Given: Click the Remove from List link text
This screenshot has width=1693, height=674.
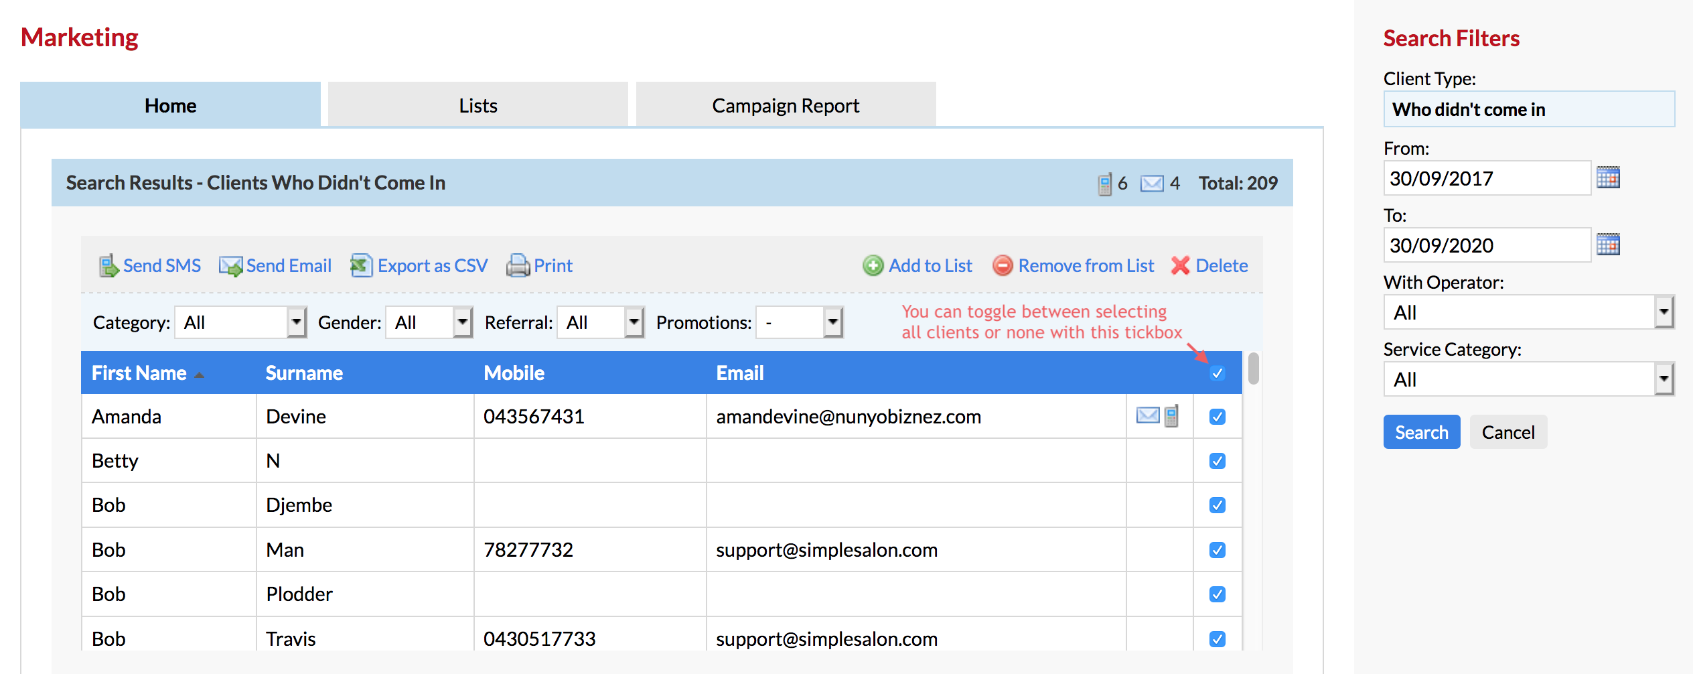Looking at the screenshot, I should 1086,266.
